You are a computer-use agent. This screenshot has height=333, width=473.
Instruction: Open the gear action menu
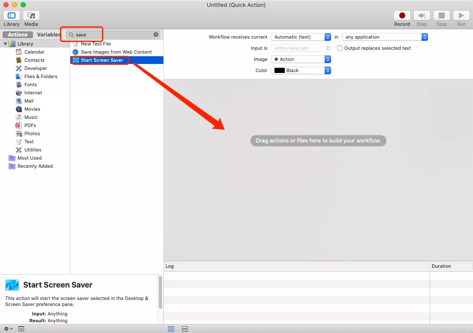8,329
